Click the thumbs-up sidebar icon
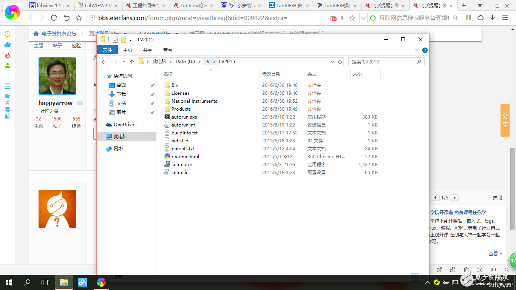 click(7, 45)
